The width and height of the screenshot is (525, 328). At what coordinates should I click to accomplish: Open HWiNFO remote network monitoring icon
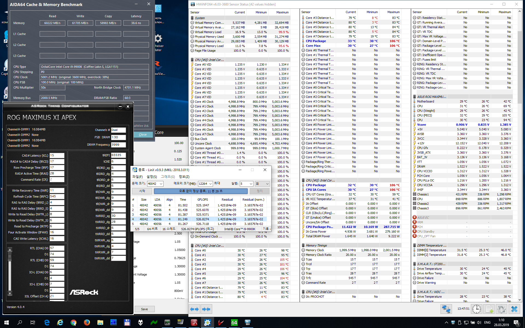446,309
